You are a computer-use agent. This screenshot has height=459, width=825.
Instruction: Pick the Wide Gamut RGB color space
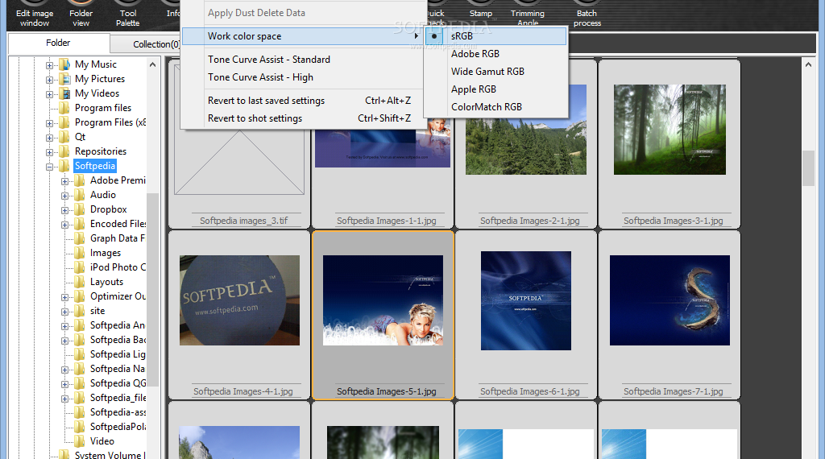tap(487, 72)
